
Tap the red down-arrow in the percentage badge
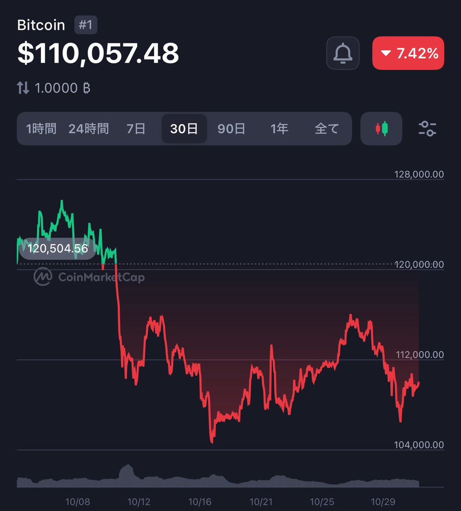pyautogui.click(x=386, y=53)
